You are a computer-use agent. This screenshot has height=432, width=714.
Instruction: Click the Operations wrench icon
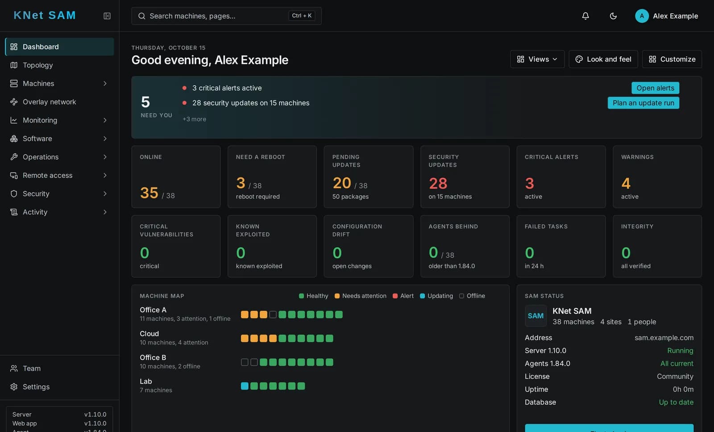point(14,157)
